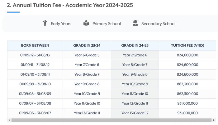Image resolution: width=218 pixels, height=125 pixels.
Task: Switch to the Early Years tab label
Action: point(61,23)
